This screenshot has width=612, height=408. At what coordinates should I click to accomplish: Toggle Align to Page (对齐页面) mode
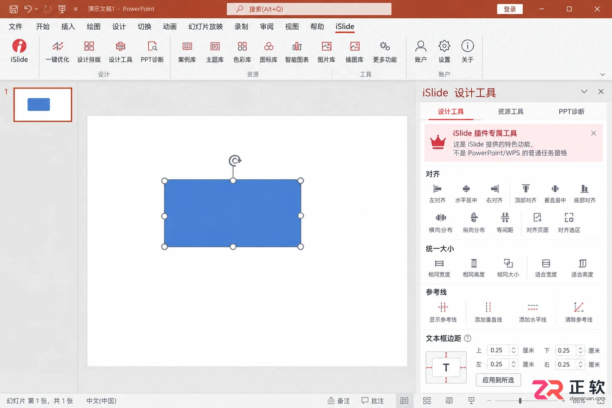(x=537, y=223)
